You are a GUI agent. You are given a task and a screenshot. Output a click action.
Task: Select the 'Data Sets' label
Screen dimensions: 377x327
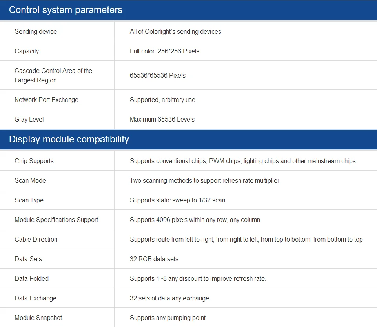pyautogui.click(x=28, y=259)
